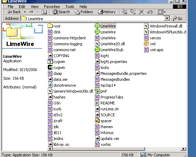Select the pmf file icon

(x=97, y=91)
